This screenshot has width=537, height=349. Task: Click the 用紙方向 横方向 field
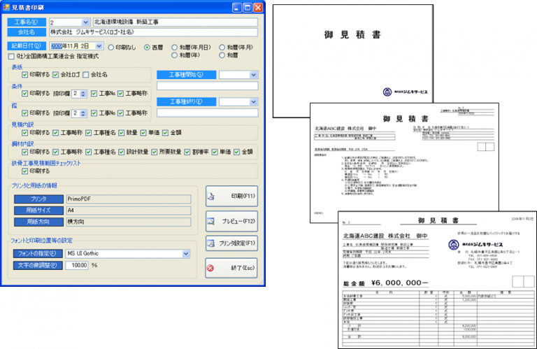pos(129,222)
